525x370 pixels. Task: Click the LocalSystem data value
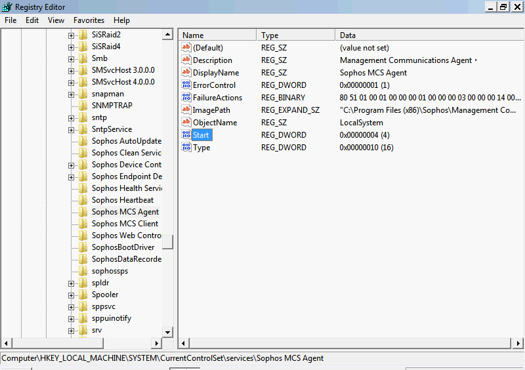coord(362,123)
